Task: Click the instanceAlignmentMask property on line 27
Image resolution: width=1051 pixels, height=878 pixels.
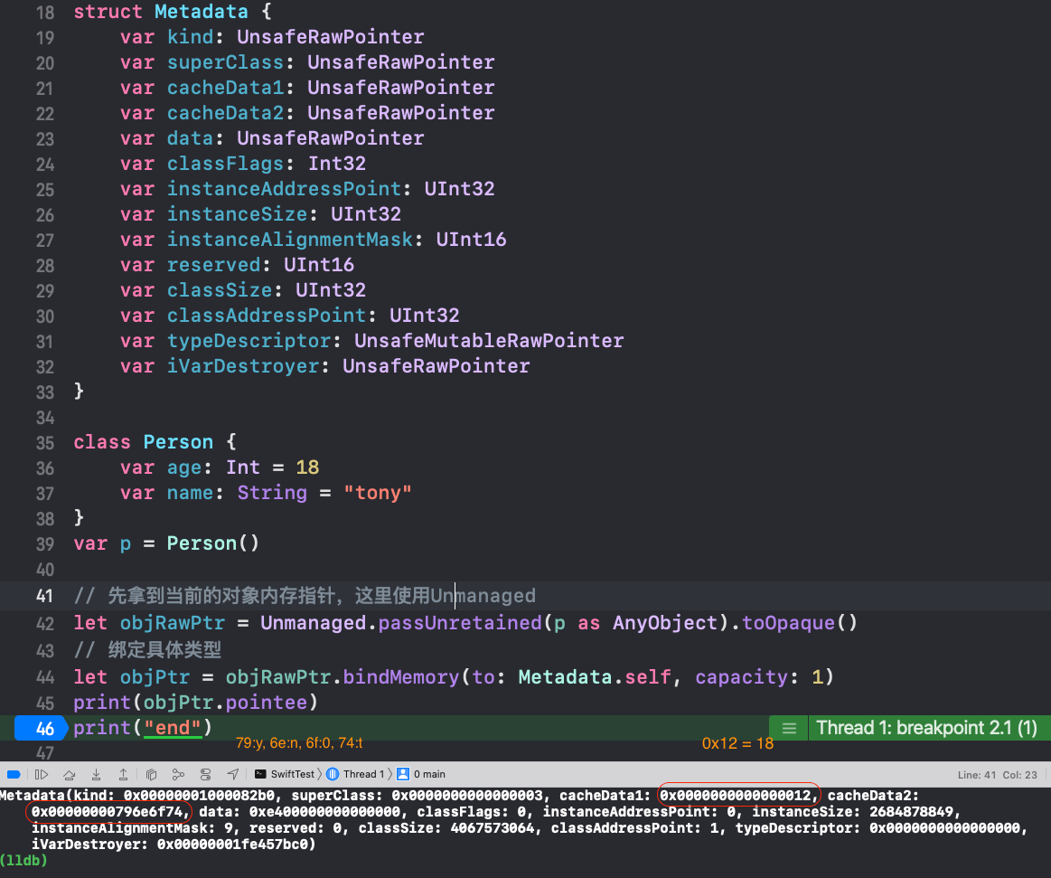Action: (289, 240)
